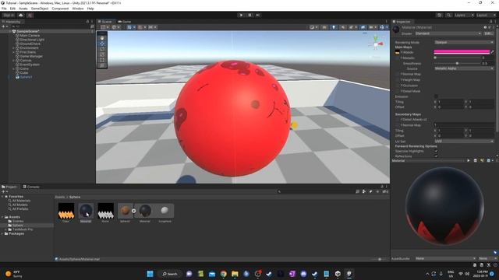Open the draw mode shading dropdown

313,27
